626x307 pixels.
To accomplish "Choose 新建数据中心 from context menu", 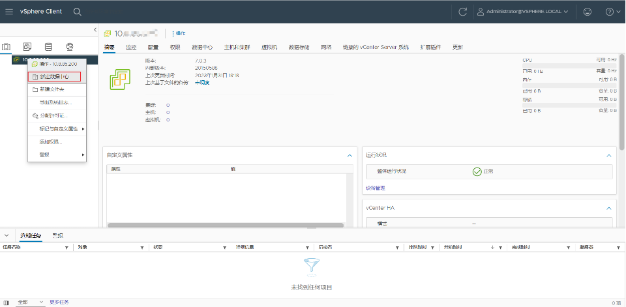I will [55, 76].
